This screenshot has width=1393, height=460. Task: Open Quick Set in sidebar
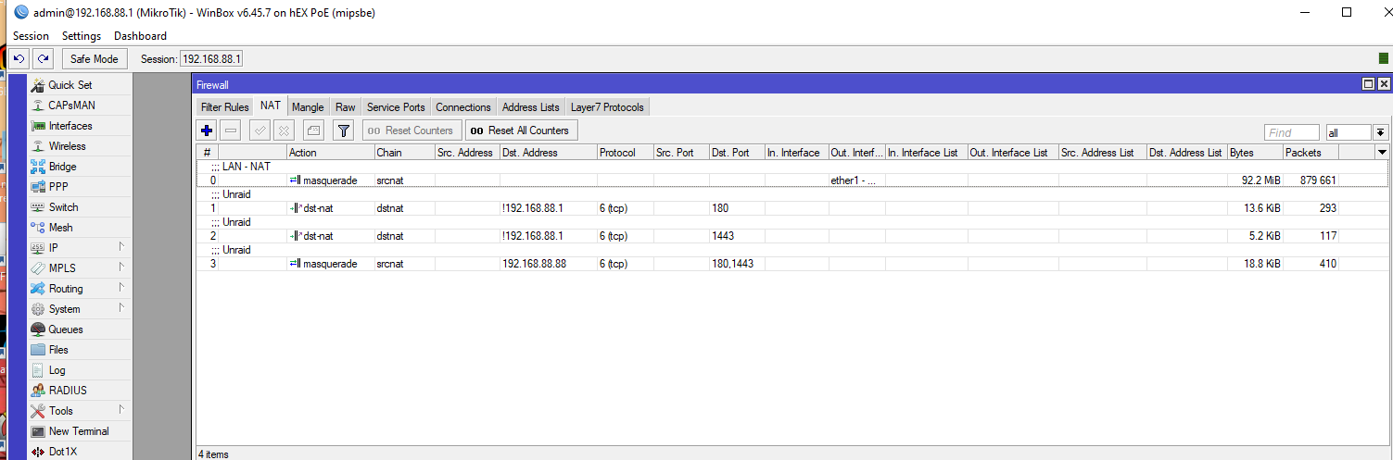pos(79,85)
